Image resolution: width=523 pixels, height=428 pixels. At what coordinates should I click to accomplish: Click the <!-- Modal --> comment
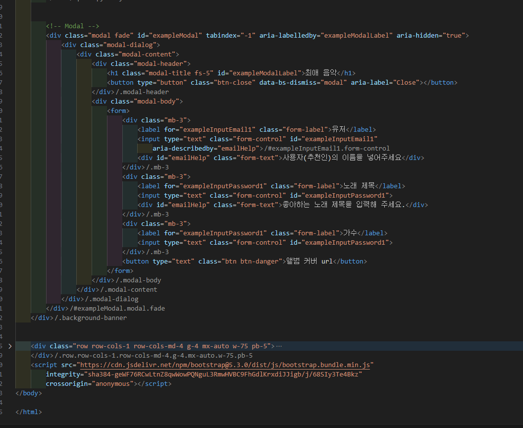[73, 26]
